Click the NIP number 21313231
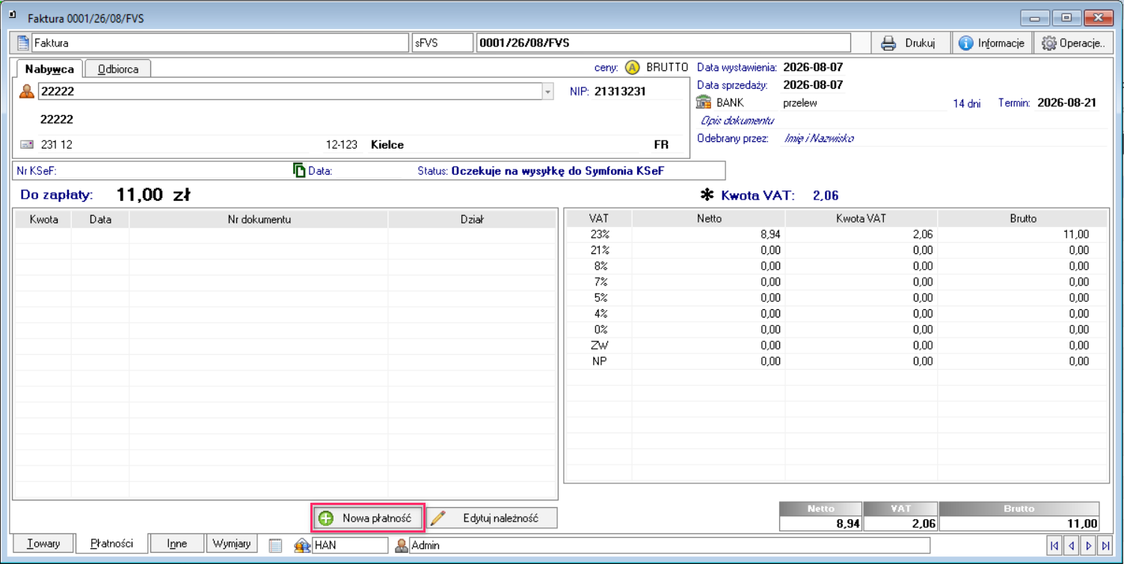 (x=620, y=91)
